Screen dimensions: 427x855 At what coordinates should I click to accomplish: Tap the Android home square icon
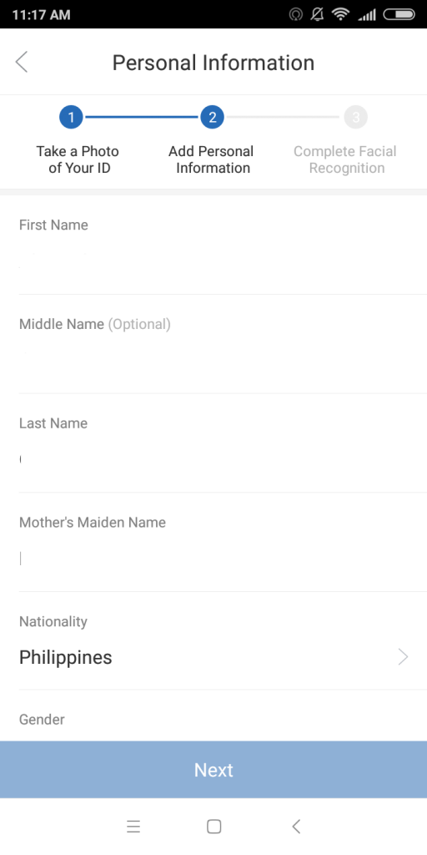click(214, 827)
